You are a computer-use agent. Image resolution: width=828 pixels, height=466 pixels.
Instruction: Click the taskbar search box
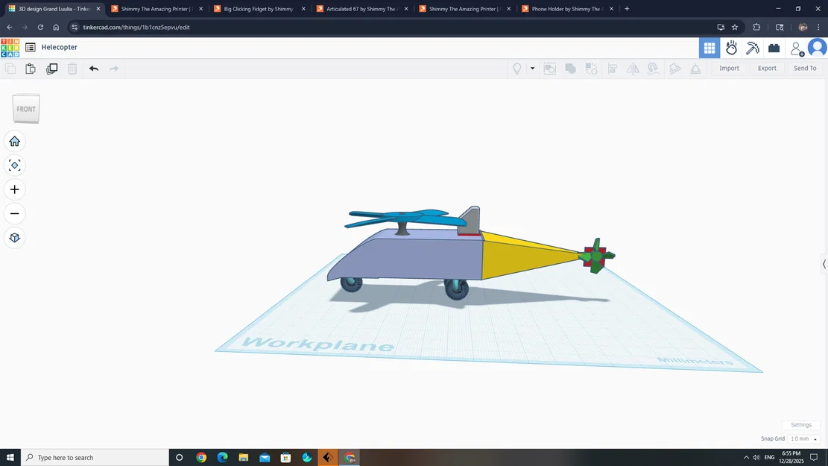tap(95, 458)
